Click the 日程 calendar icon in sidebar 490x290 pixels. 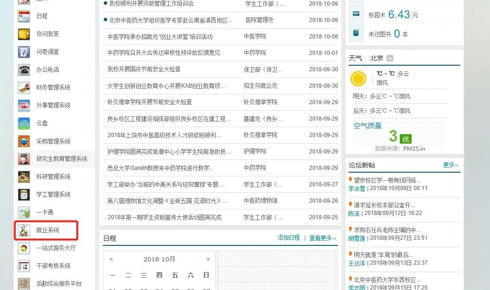pyautogui.click(x=24, y=16)
